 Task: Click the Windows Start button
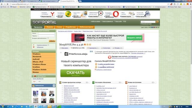pyautogui.click(x=2, y=106)
